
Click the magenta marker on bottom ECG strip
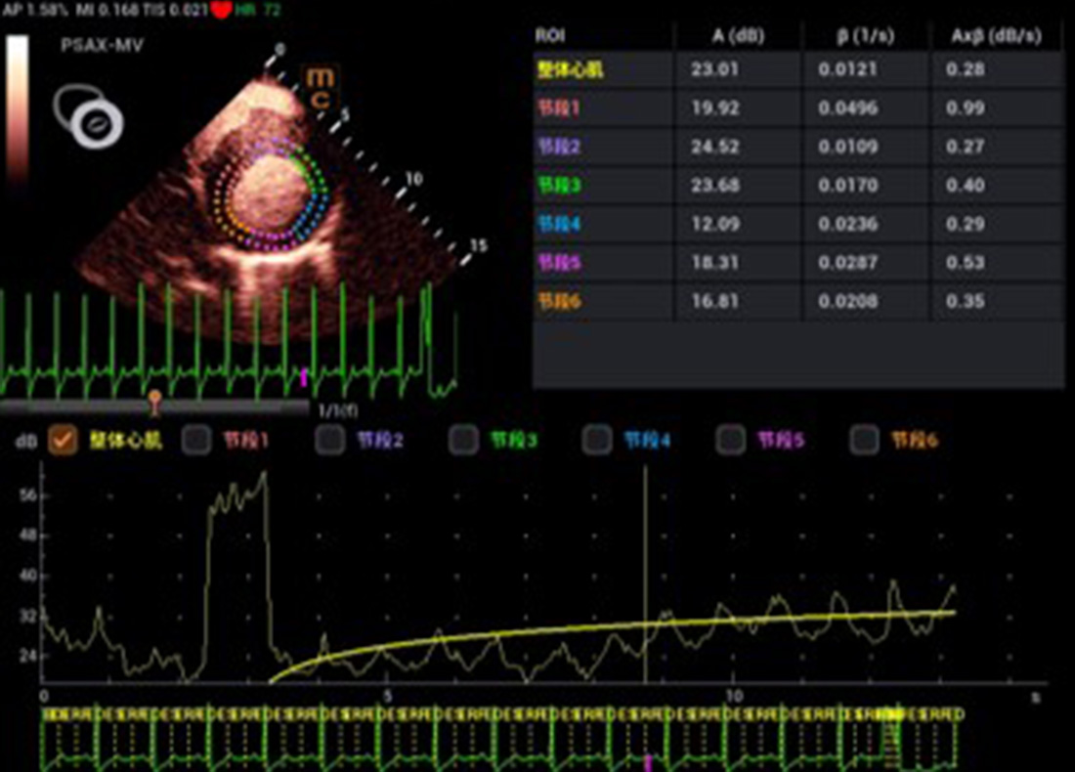[x=647, y=760]
